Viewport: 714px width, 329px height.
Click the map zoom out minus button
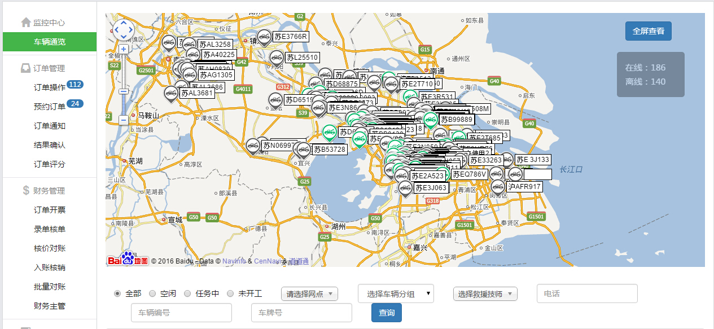point(124,120)
